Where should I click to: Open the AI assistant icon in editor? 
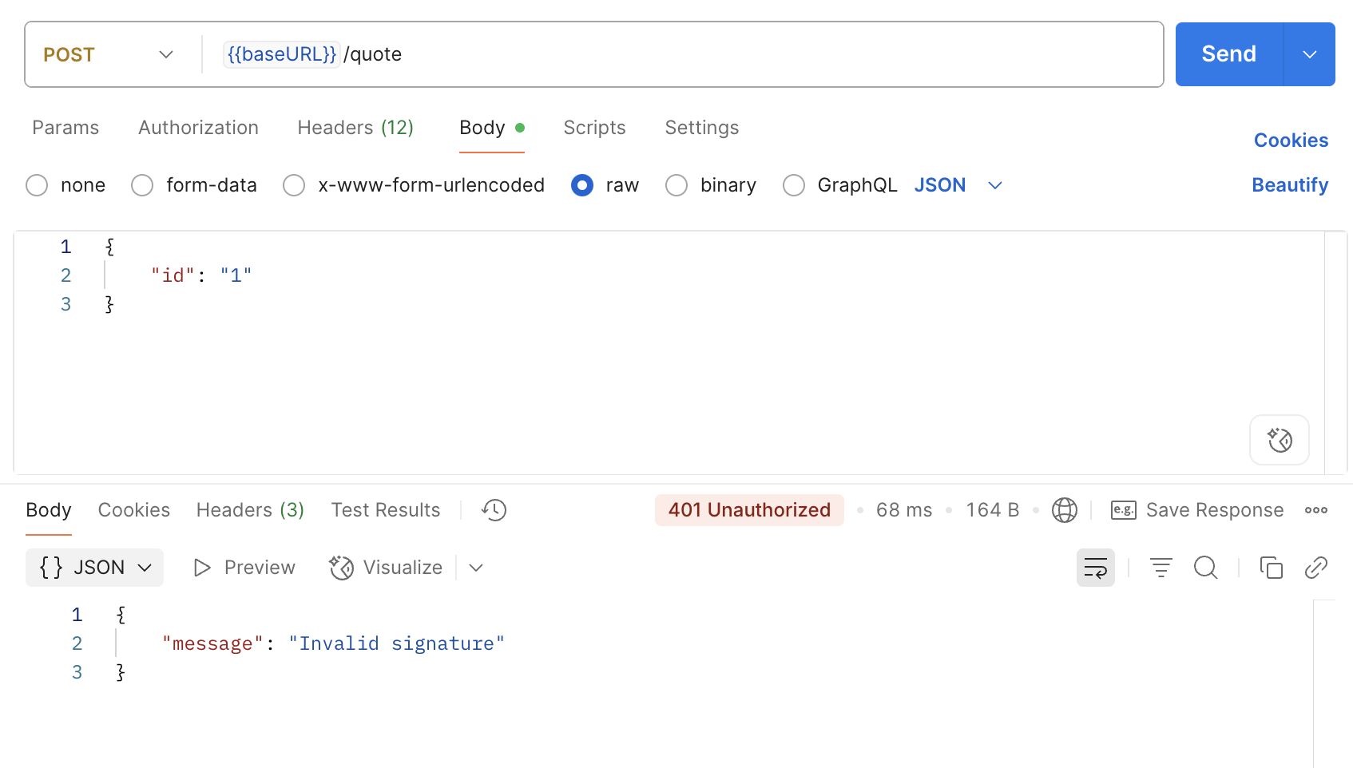1279,440
